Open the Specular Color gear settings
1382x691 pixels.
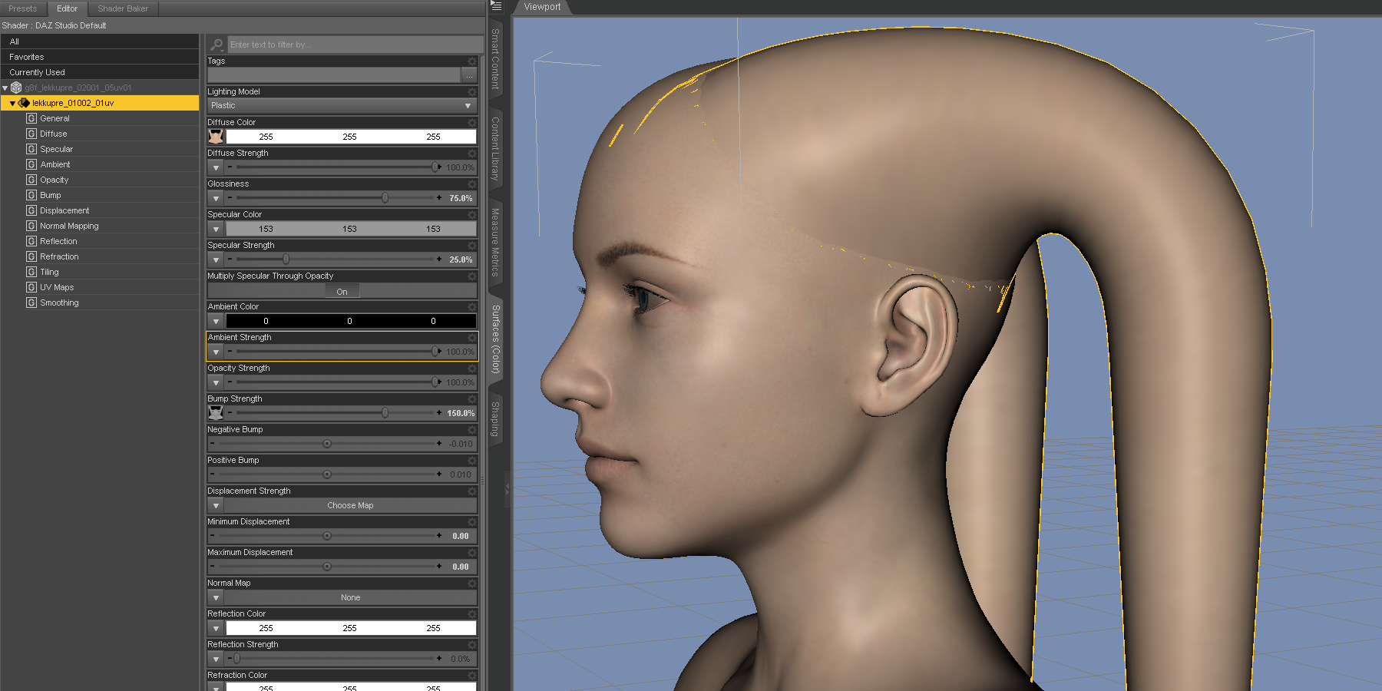pos(472,215)
